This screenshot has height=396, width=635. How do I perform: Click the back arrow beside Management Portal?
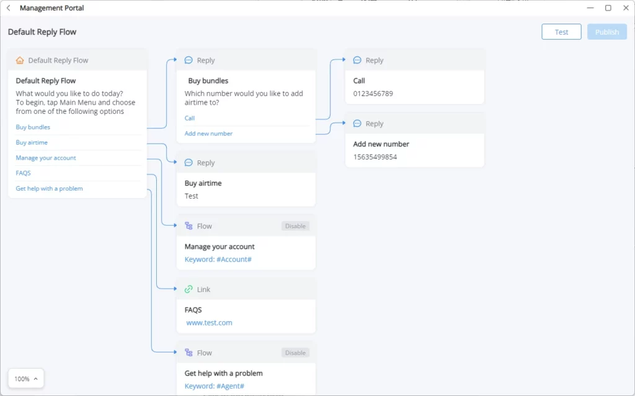coord(9,8)
